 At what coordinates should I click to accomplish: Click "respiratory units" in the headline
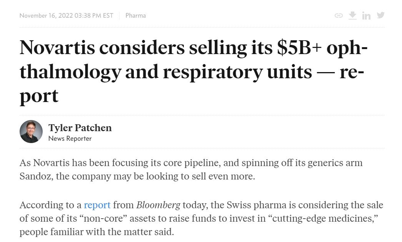click(237, 72)
